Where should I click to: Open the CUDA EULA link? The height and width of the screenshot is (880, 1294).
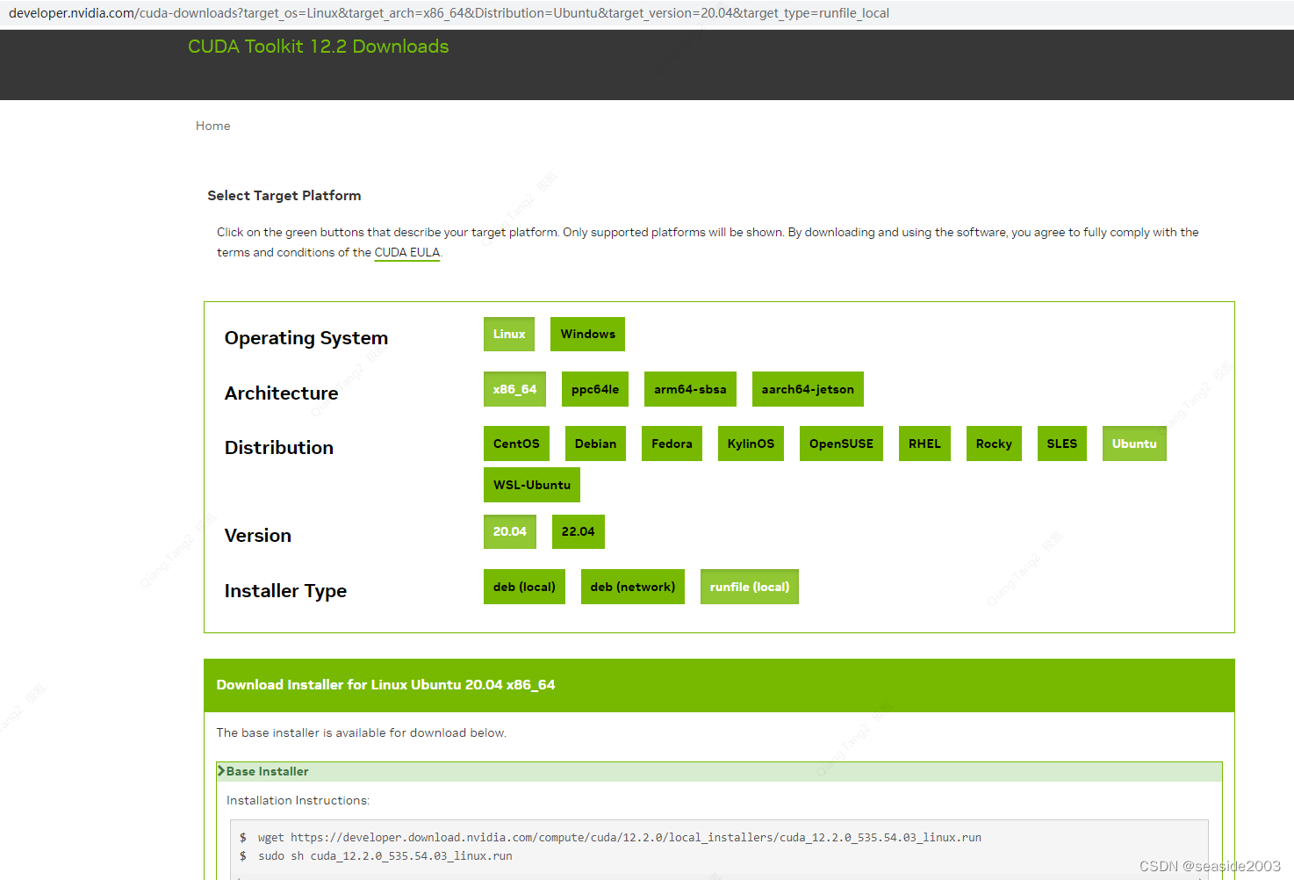(407, 253)
